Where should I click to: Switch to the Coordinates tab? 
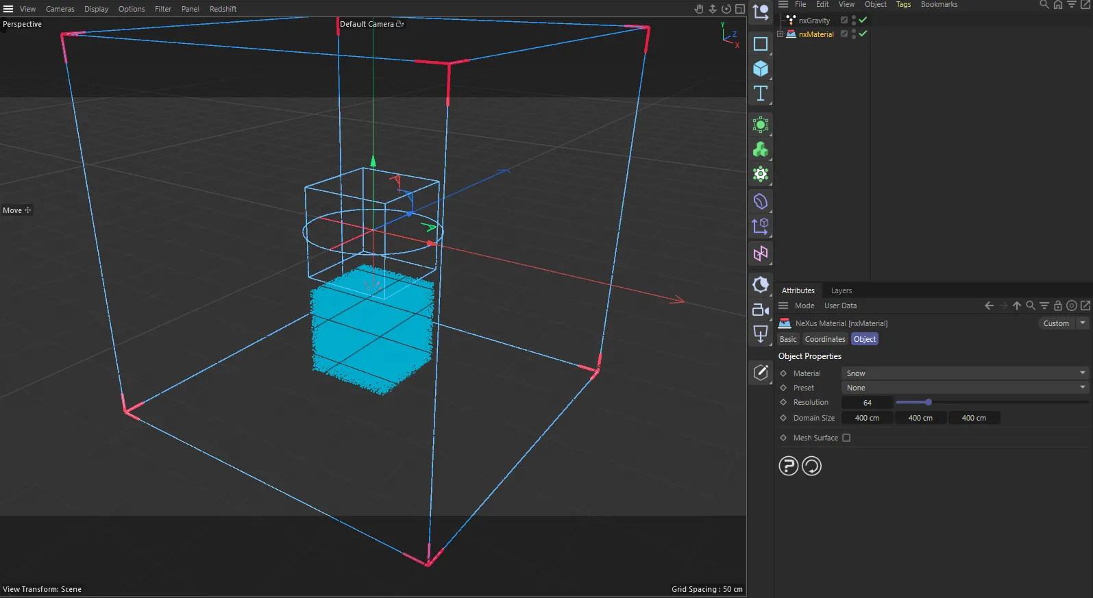(825, 339)
